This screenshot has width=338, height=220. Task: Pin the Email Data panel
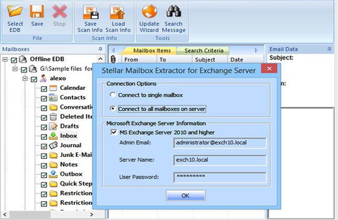[x=329, y=49]
